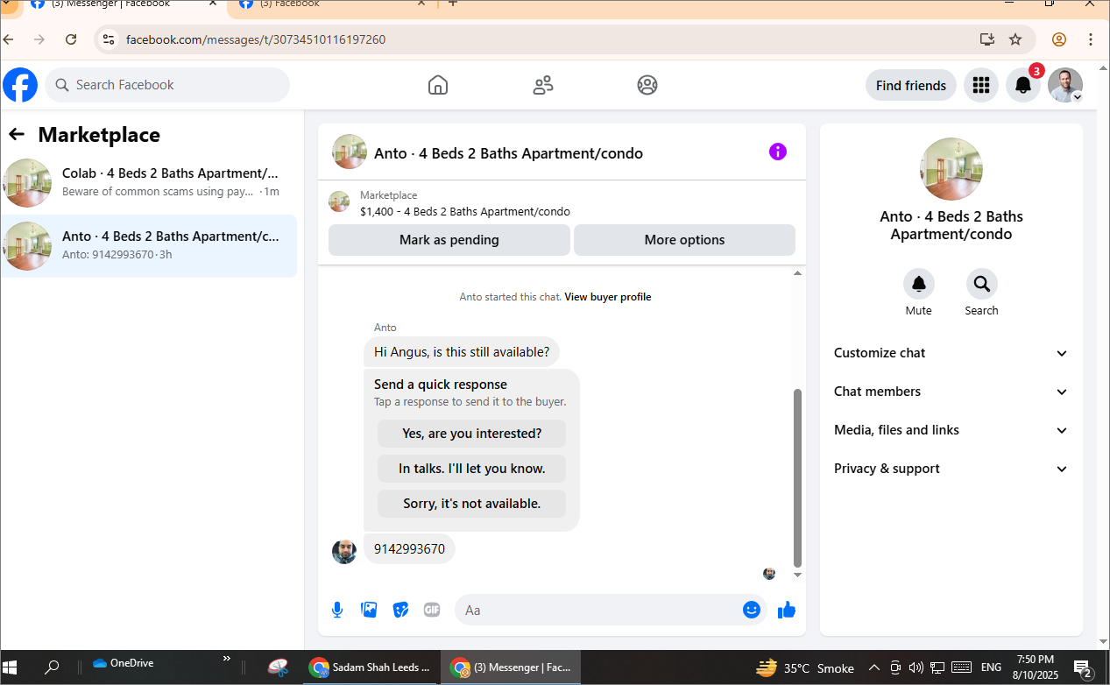Reload the page in browser
Viewport: 1110px width, 685px height.
click(71, 39)
